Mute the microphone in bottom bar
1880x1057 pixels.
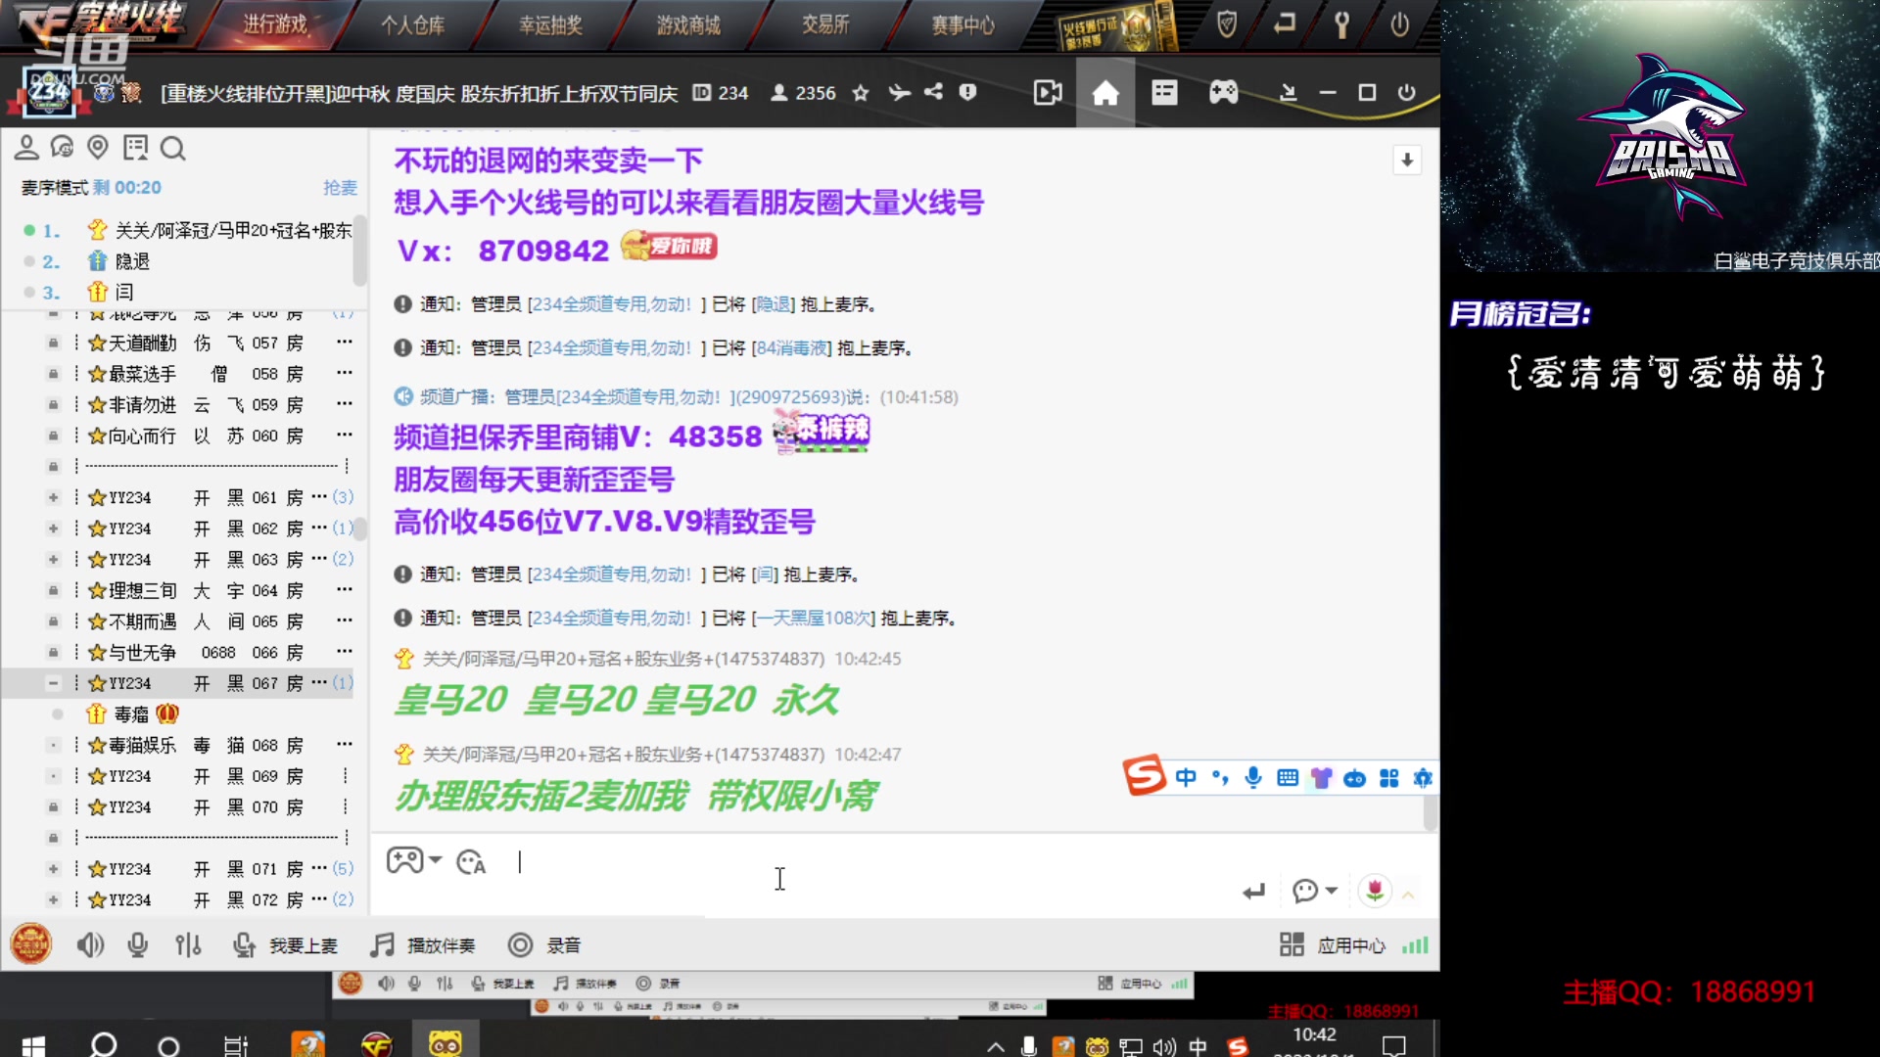click(138, 945)
